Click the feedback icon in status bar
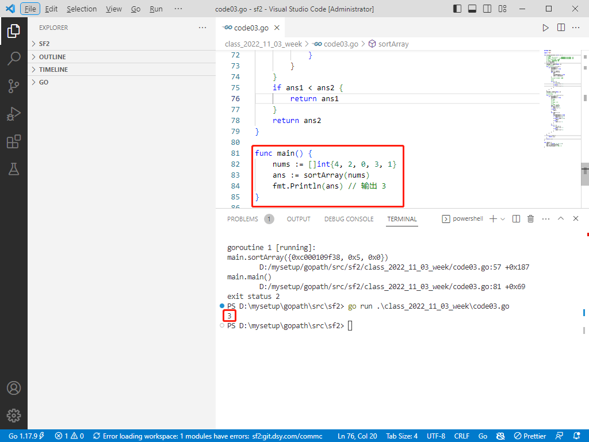 [x=559, y=436]
